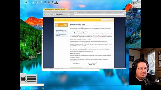The width and height of the screenshot is (161, 90).
Task: Select WebPositive entry in the Deskbar
Action: pyautogui.click(x=136, y=5)
